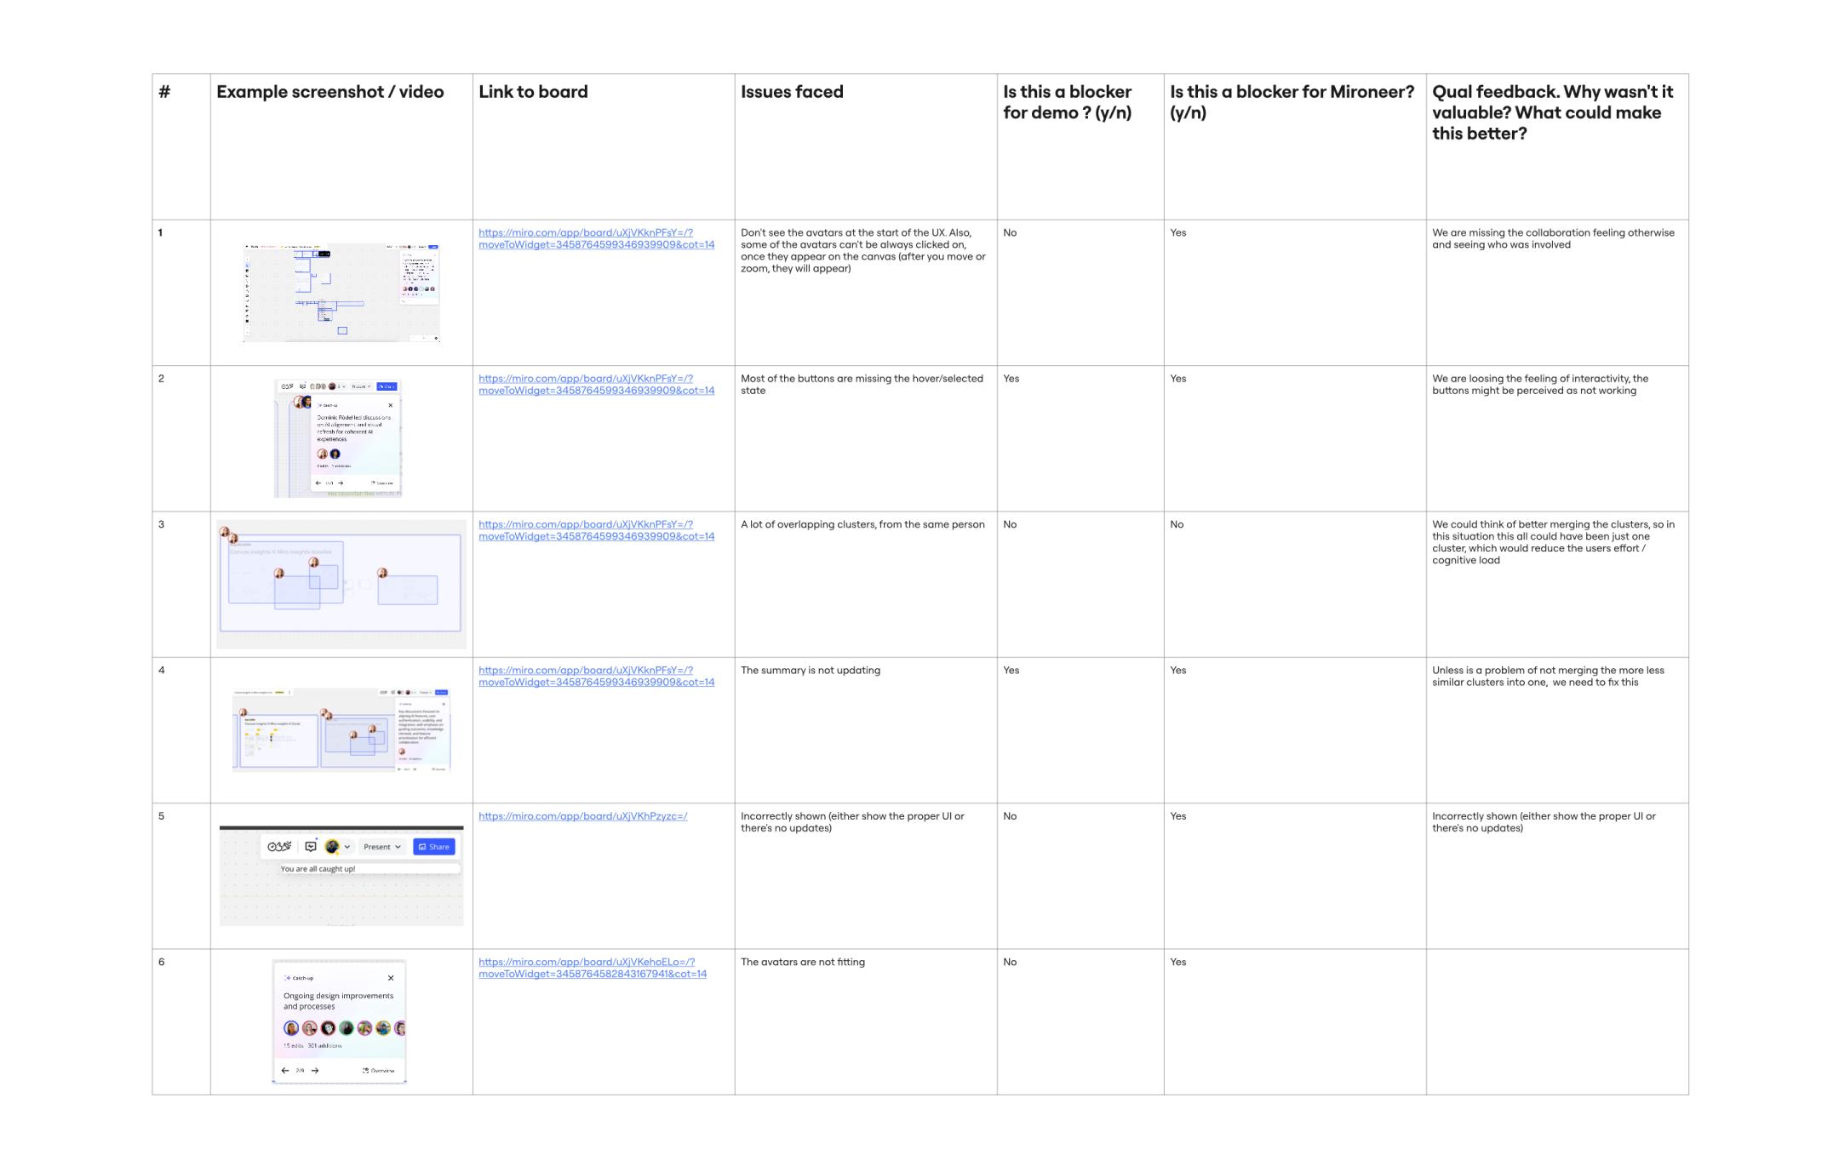Viewport: 1839px width, 1149px height.
Task: Click the 'Issues faced' column header
Action: [x=792, y=92]
